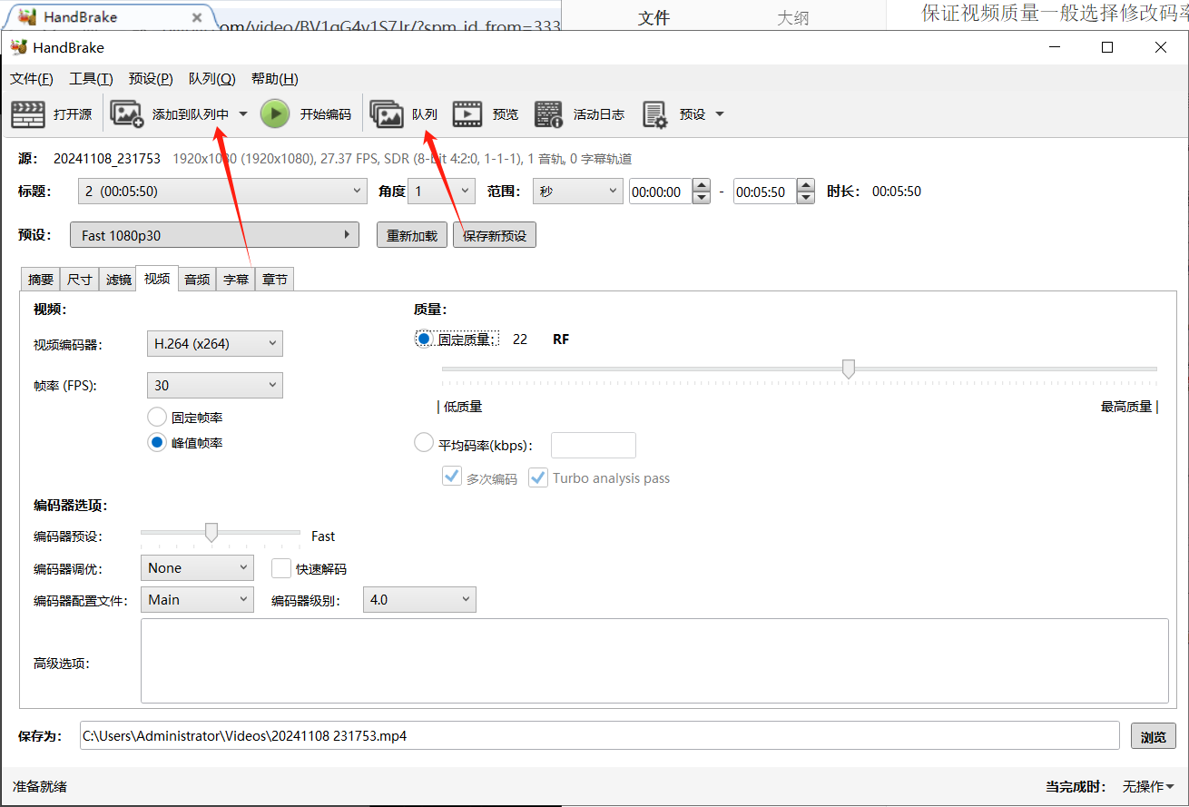Click the average bitrate kbps input field

click(x=594, y=445)
